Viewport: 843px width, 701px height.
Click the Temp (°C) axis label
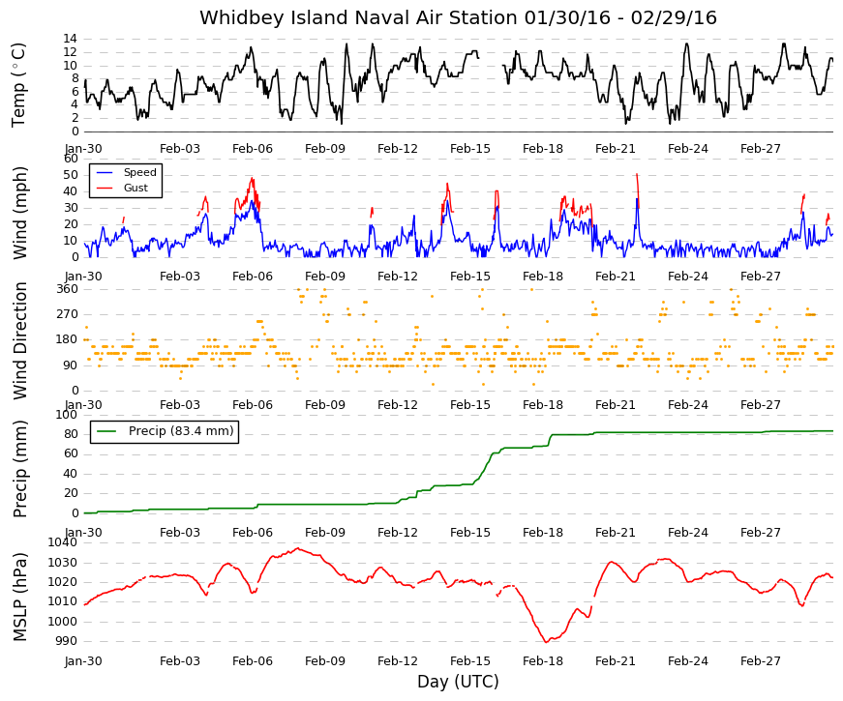18,85
